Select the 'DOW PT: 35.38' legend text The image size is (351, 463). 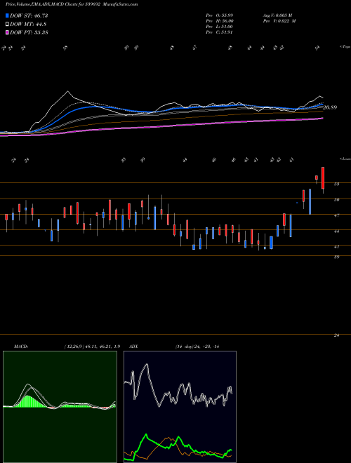point(29,32)
